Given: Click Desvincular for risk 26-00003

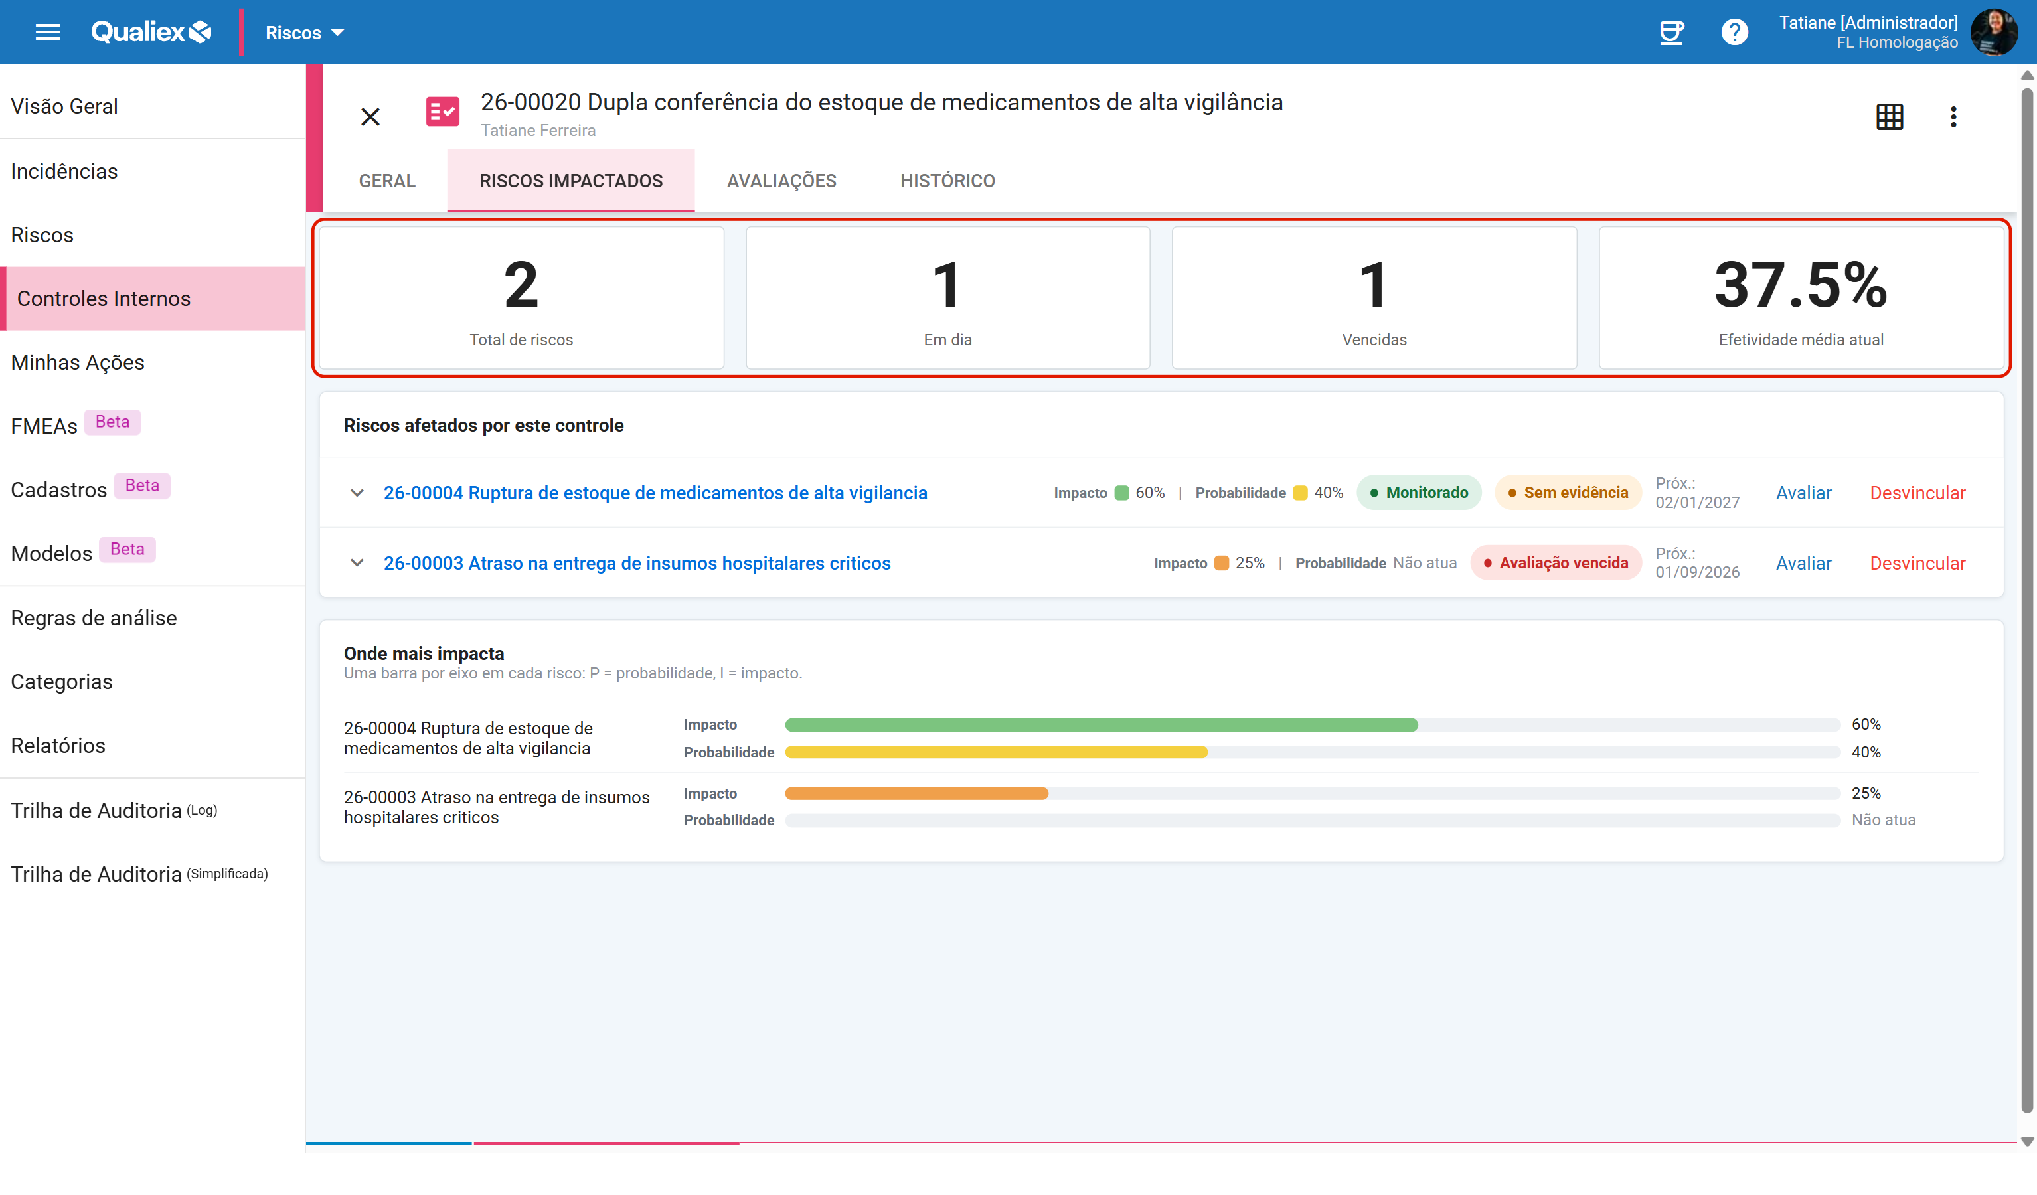Looking at the screenshot, I should [x=1917, y=563].
